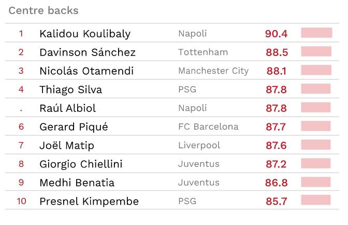The image size is (348, 225).
Task: Click the FC Barcelona club label
Action: pos(208,127)
